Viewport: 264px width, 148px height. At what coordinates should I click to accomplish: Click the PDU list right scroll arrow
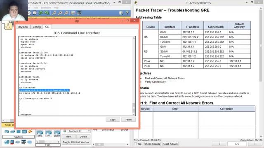(127, 144)
